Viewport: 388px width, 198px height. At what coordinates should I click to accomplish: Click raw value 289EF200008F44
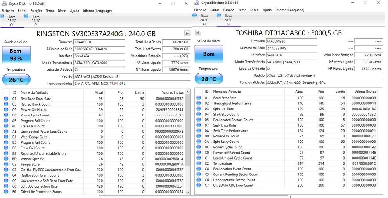tap(170, 109)
